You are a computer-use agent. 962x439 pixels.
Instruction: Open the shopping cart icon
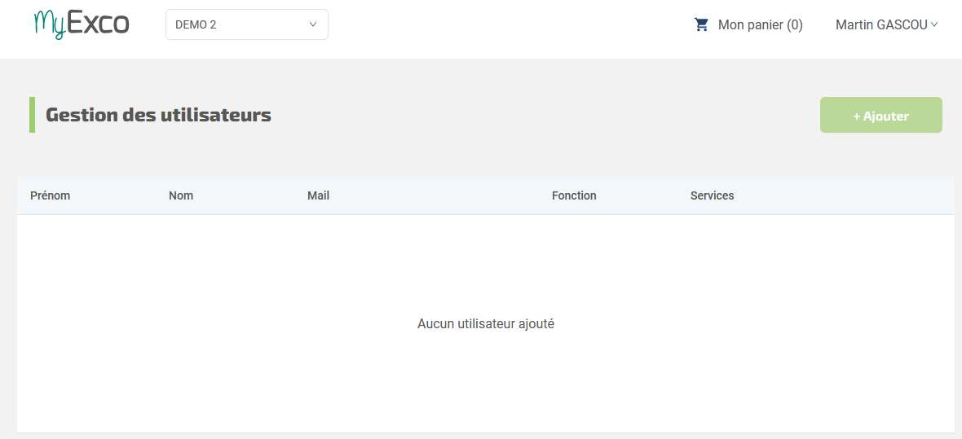coord(701,24)
